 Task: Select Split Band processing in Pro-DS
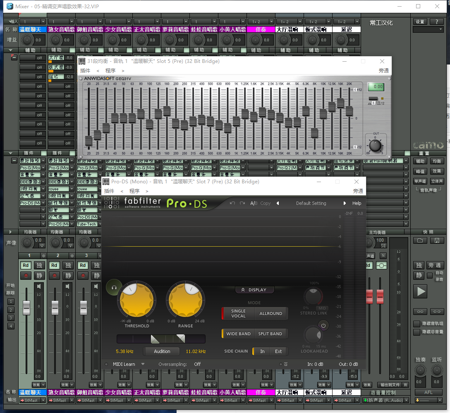point(270,334)
